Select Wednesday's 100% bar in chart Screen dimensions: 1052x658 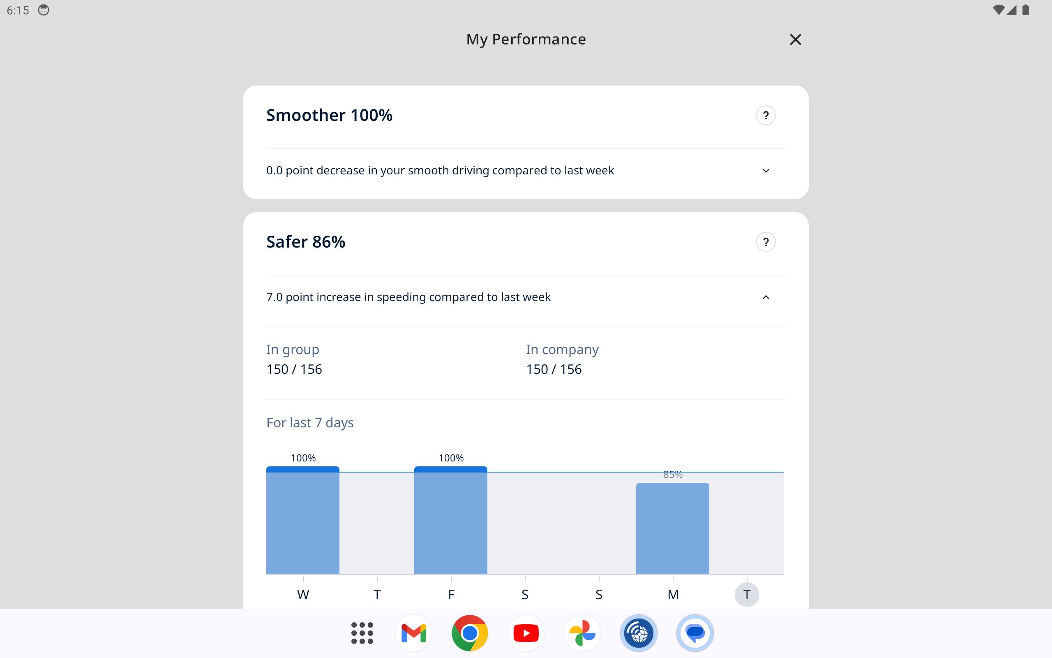pos(302,520)
